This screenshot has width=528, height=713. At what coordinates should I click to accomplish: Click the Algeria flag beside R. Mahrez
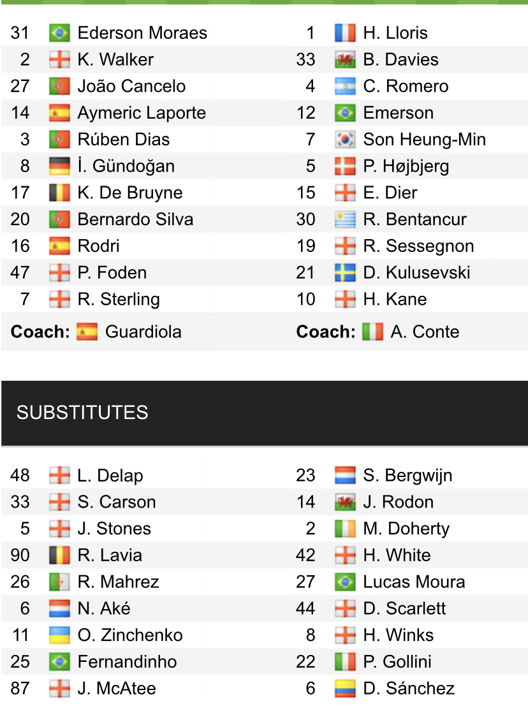[59, 582]
